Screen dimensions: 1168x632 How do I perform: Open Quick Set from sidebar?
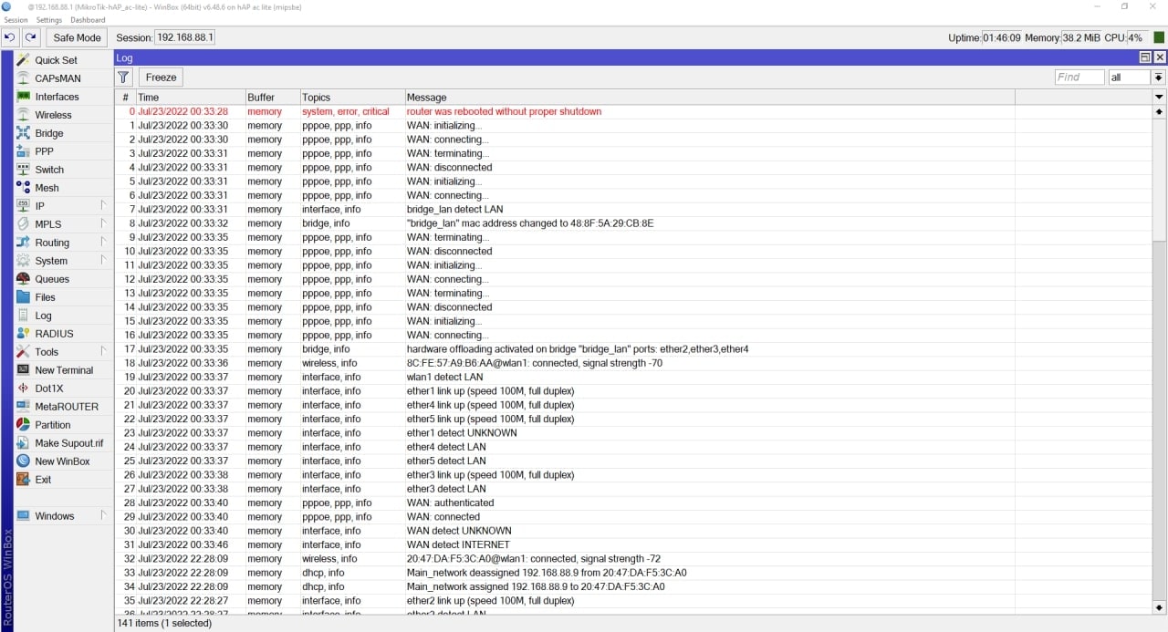pyautogui.click(x=56, y=60)
